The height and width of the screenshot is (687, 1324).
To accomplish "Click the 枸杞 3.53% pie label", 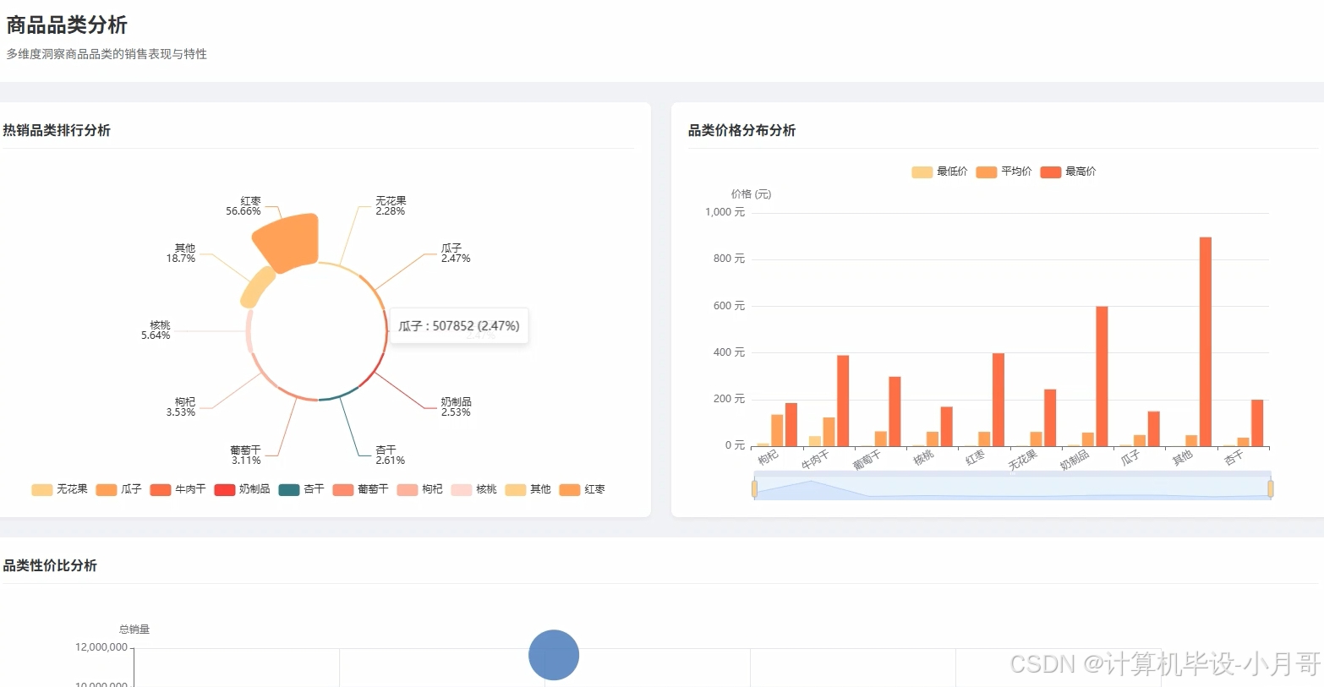I will tap(181, 407).
